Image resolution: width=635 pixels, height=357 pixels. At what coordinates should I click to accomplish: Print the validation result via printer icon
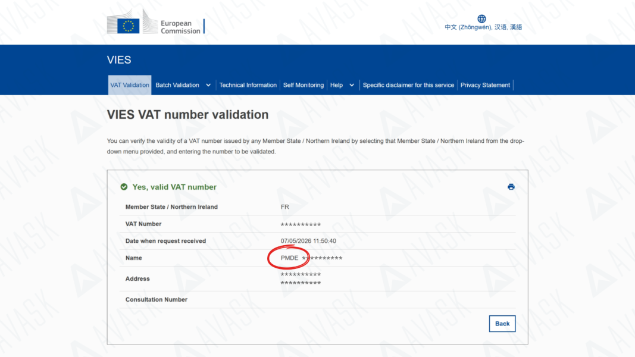point(511,187)
